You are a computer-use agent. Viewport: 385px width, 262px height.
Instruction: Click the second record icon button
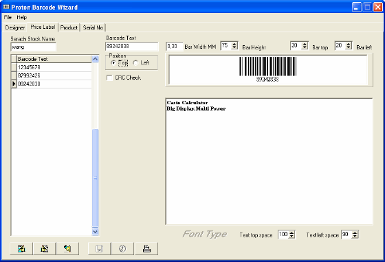pos(45,248)
